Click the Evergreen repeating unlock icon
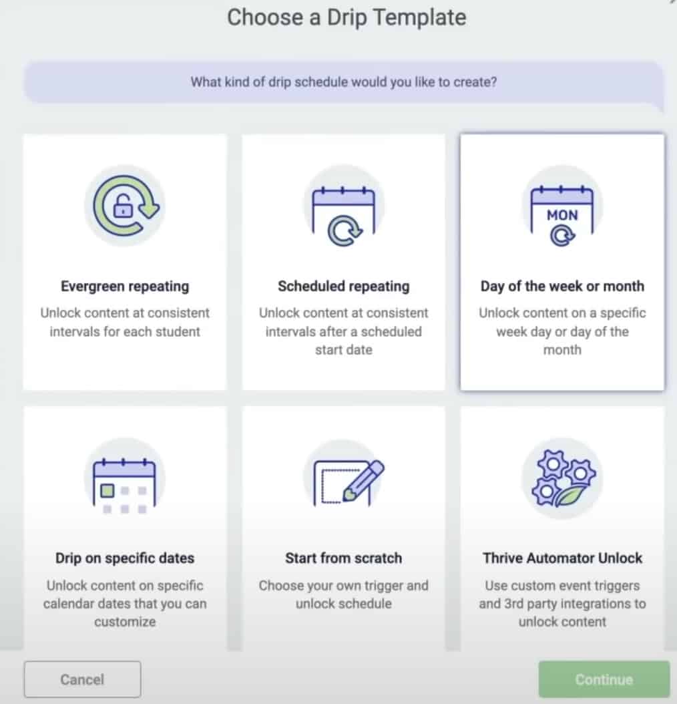Viewport: 677px width, 704px height. (125, 206)
